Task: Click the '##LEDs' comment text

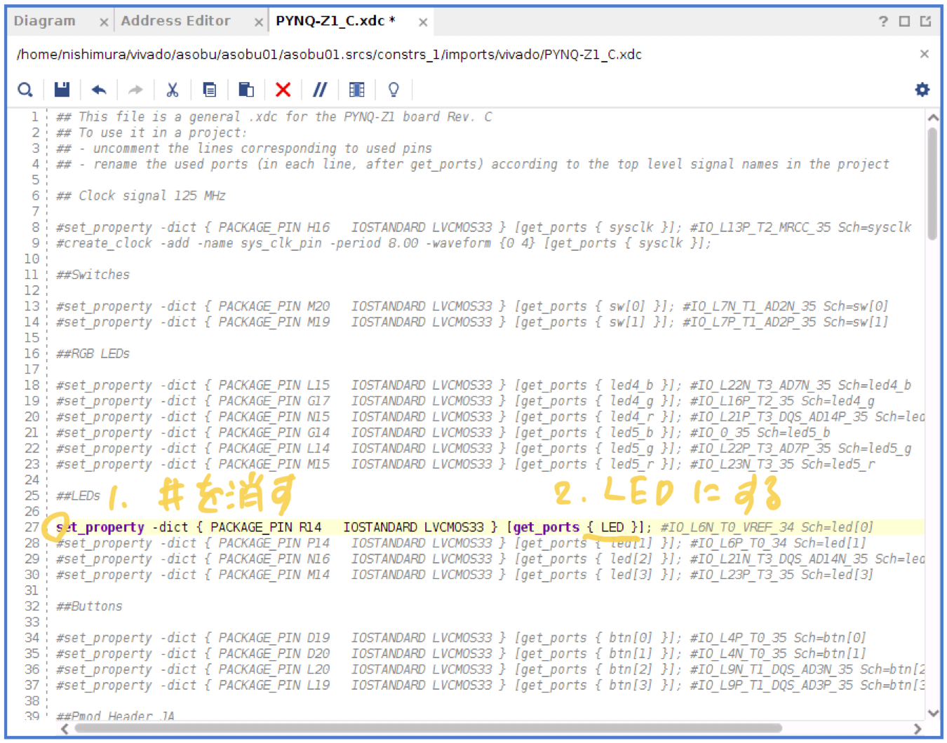Action: [x=78, y=496]
